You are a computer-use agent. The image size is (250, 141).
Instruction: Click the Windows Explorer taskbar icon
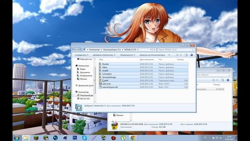point(26,138)
